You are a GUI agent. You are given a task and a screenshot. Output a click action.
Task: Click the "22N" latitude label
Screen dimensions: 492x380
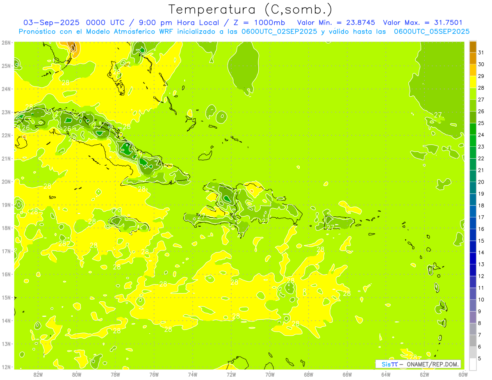6,135
